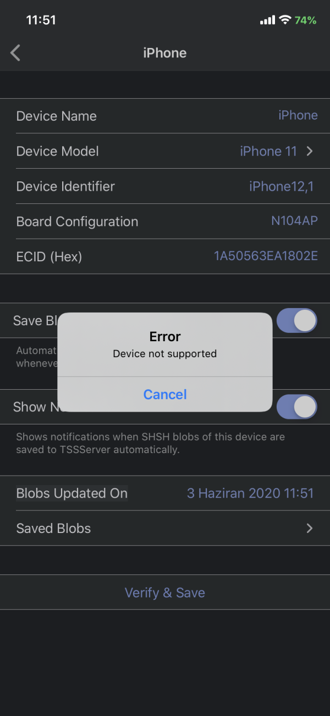Image resolution: width=330 pixels, height=716 pixels.
Task: Tap the 74% battery indicator
Action: tap(305, 20)
